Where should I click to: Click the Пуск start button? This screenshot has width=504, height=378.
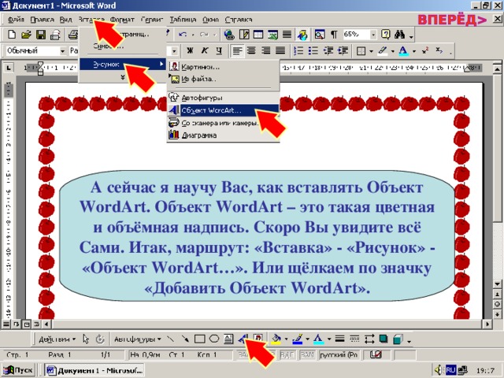click(x=18, y=370)
